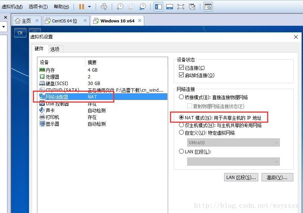The width and height of the screenshot is (303, 213).
Task: Click the 高级(V)... button
Action: point(277,177)
